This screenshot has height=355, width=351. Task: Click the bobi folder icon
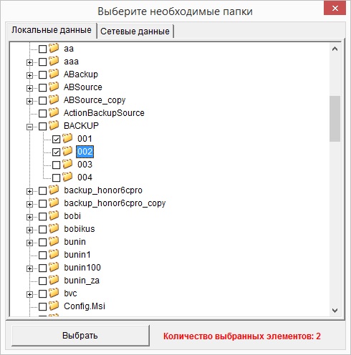coord(54,215)
